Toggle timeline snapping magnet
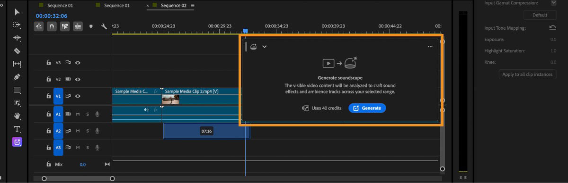This screenshot has height=183, width=568. point(51,26)
